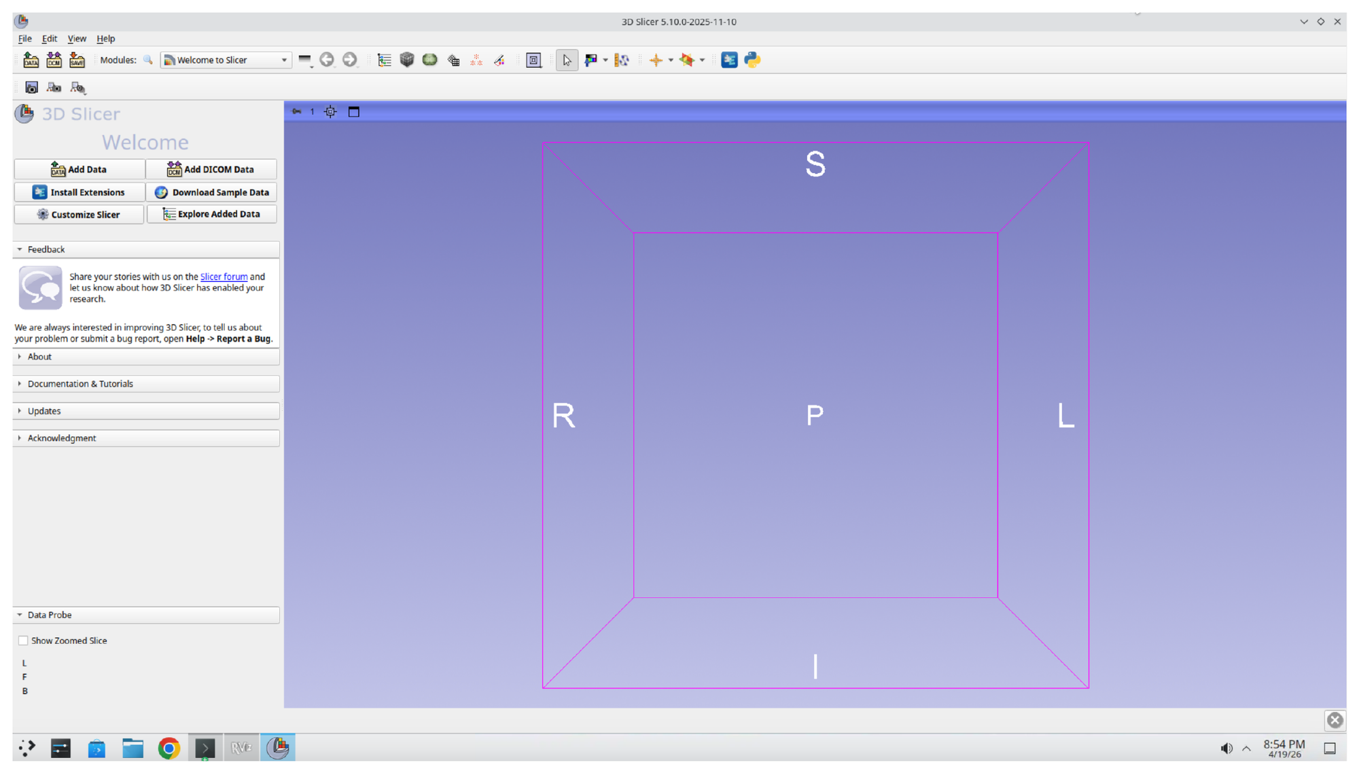Expand the Acknowledgment section
The height and width of the screenshot is (773, 1359).
(x=62, y=438)
